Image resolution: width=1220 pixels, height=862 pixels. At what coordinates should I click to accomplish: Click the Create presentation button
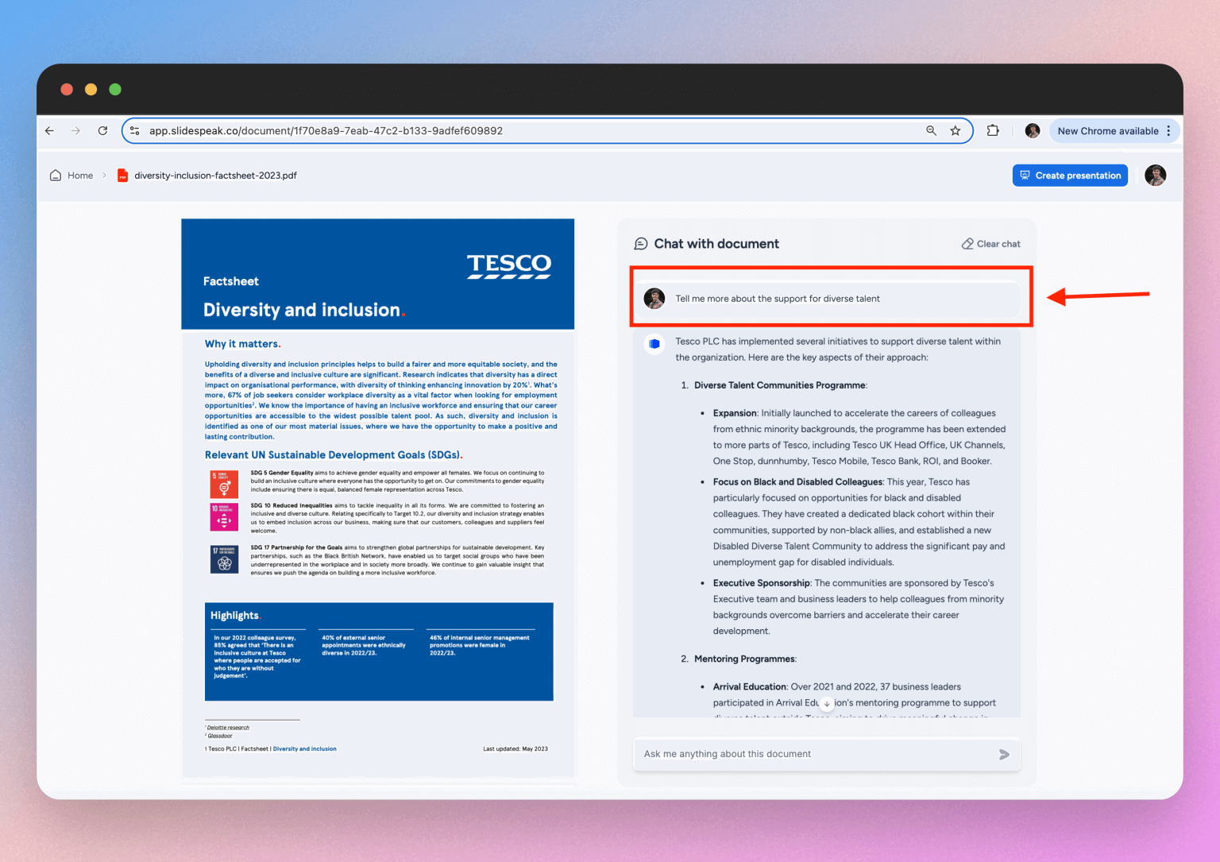point(1070,175)
